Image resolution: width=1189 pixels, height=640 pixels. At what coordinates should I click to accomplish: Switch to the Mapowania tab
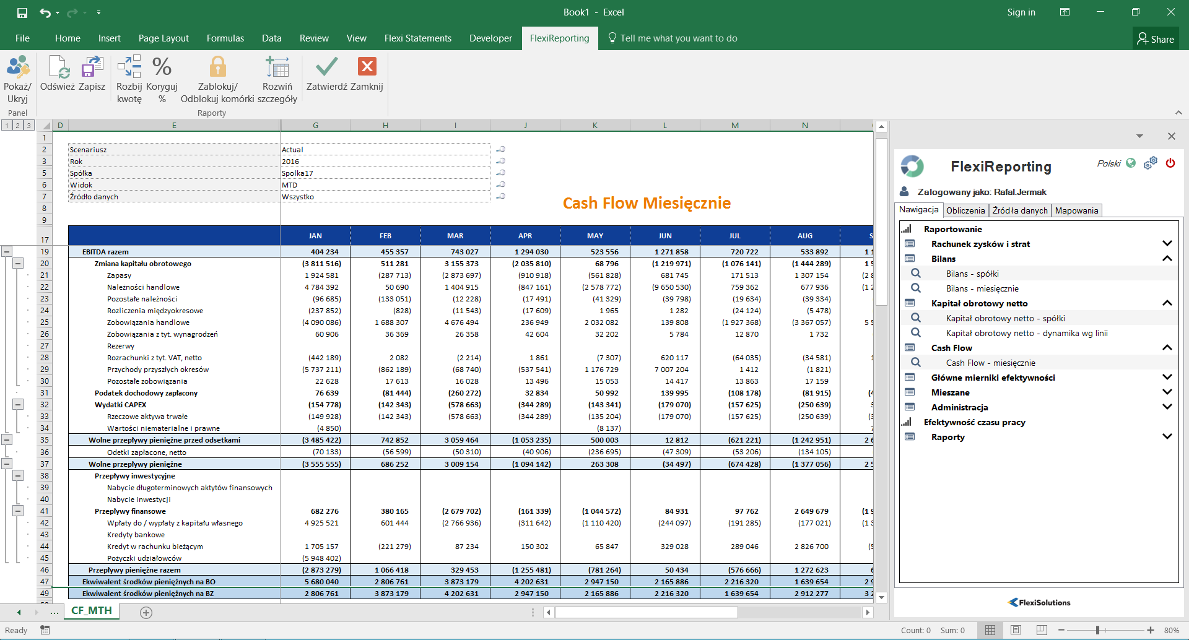coord(1076,210)
